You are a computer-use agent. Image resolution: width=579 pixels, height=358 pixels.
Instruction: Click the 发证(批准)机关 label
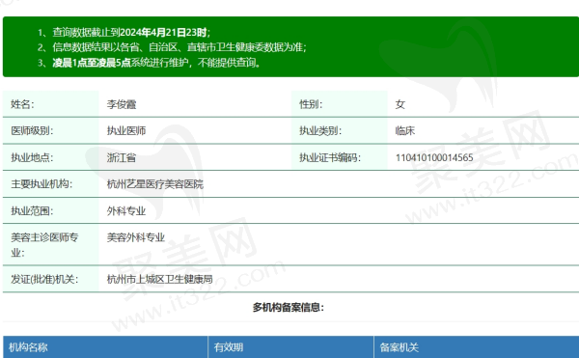tap(44, 279)
